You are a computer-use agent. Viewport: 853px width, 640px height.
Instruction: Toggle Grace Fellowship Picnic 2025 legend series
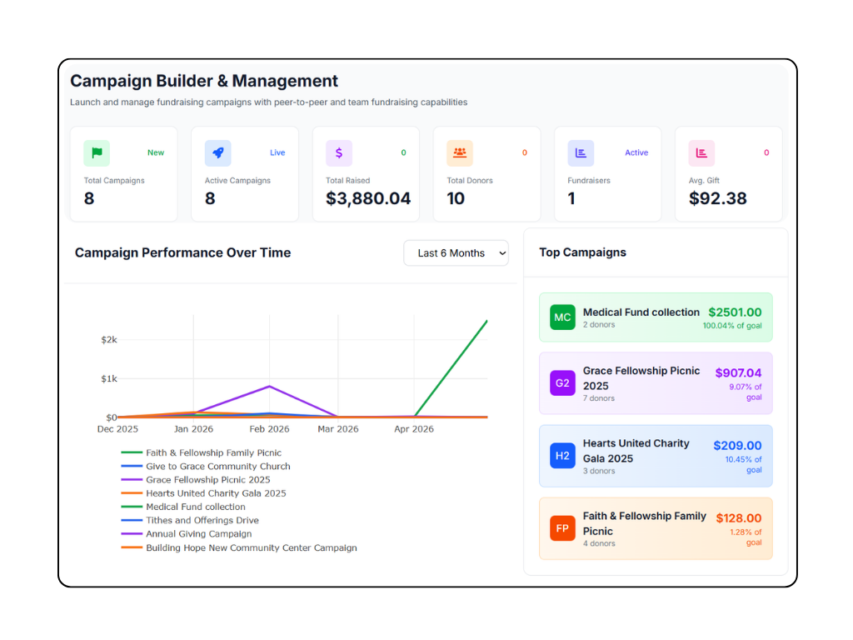tap(196, 480)
